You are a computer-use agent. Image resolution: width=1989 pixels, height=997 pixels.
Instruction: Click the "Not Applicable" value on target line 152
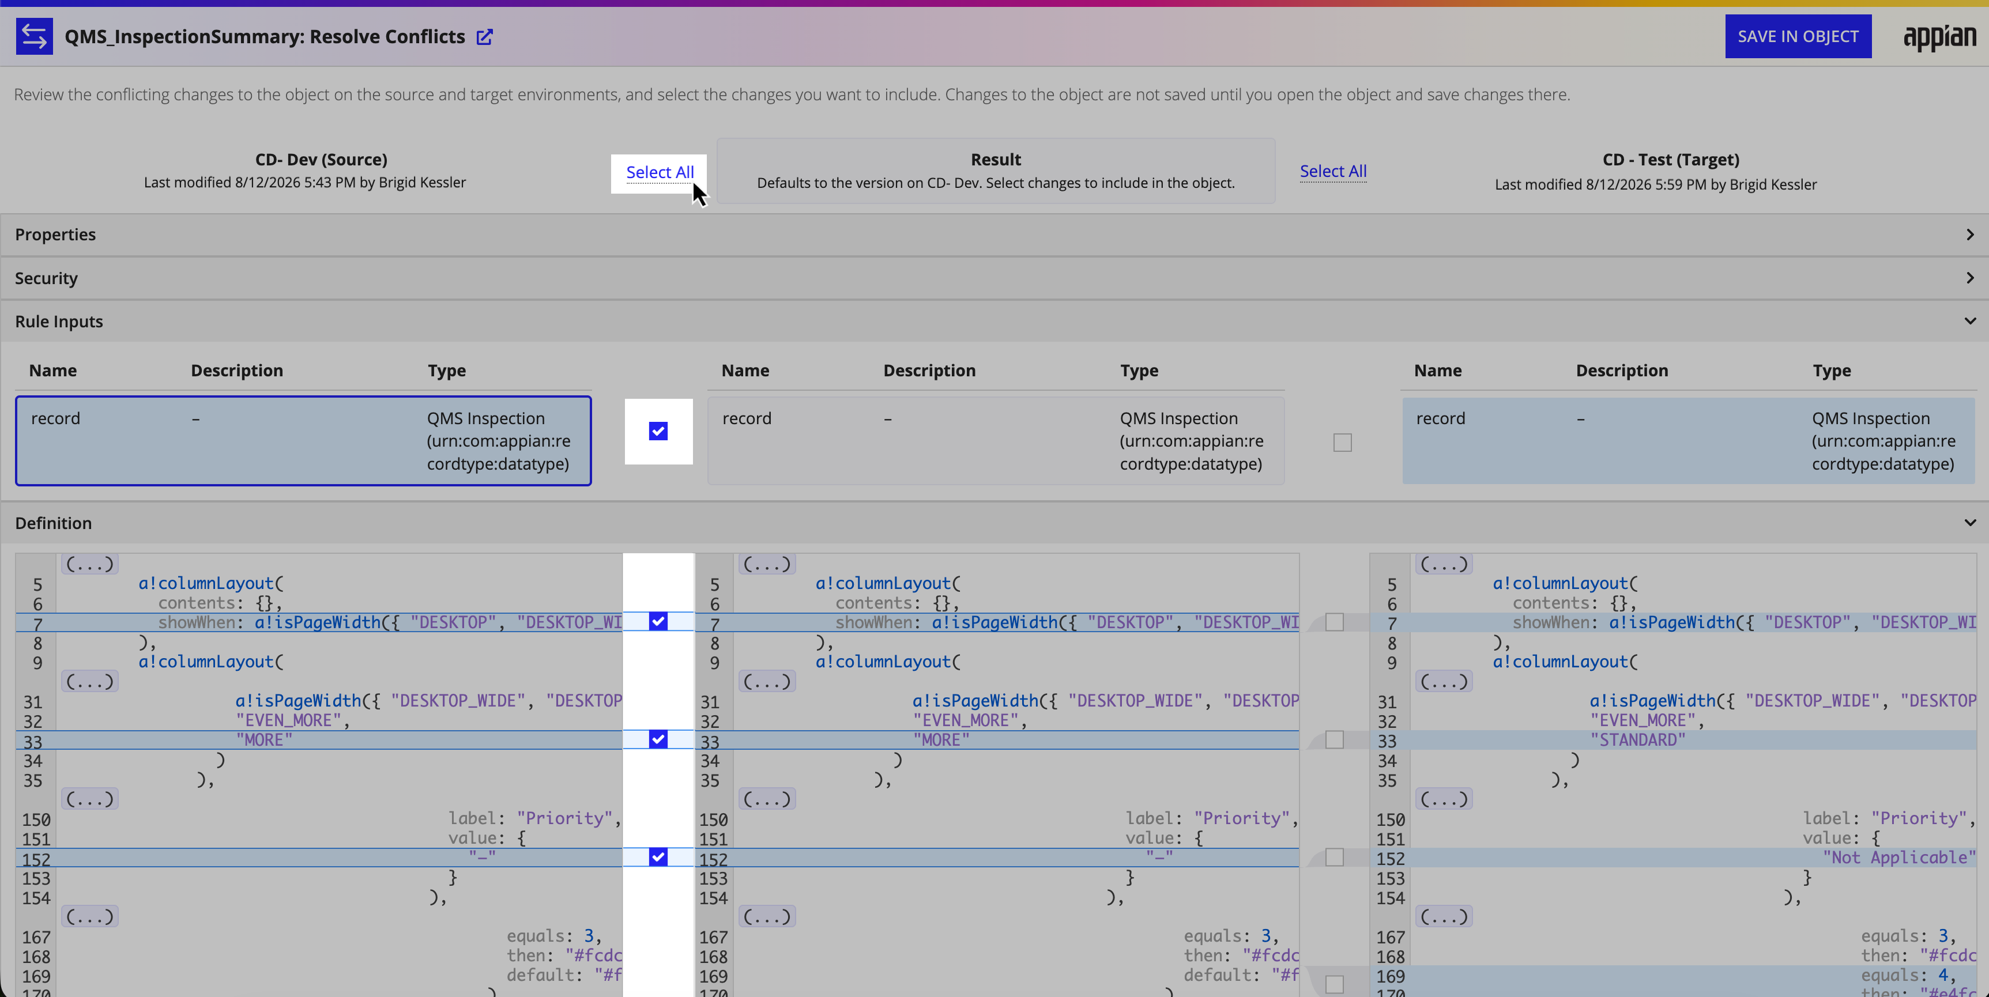(1898, 858)
